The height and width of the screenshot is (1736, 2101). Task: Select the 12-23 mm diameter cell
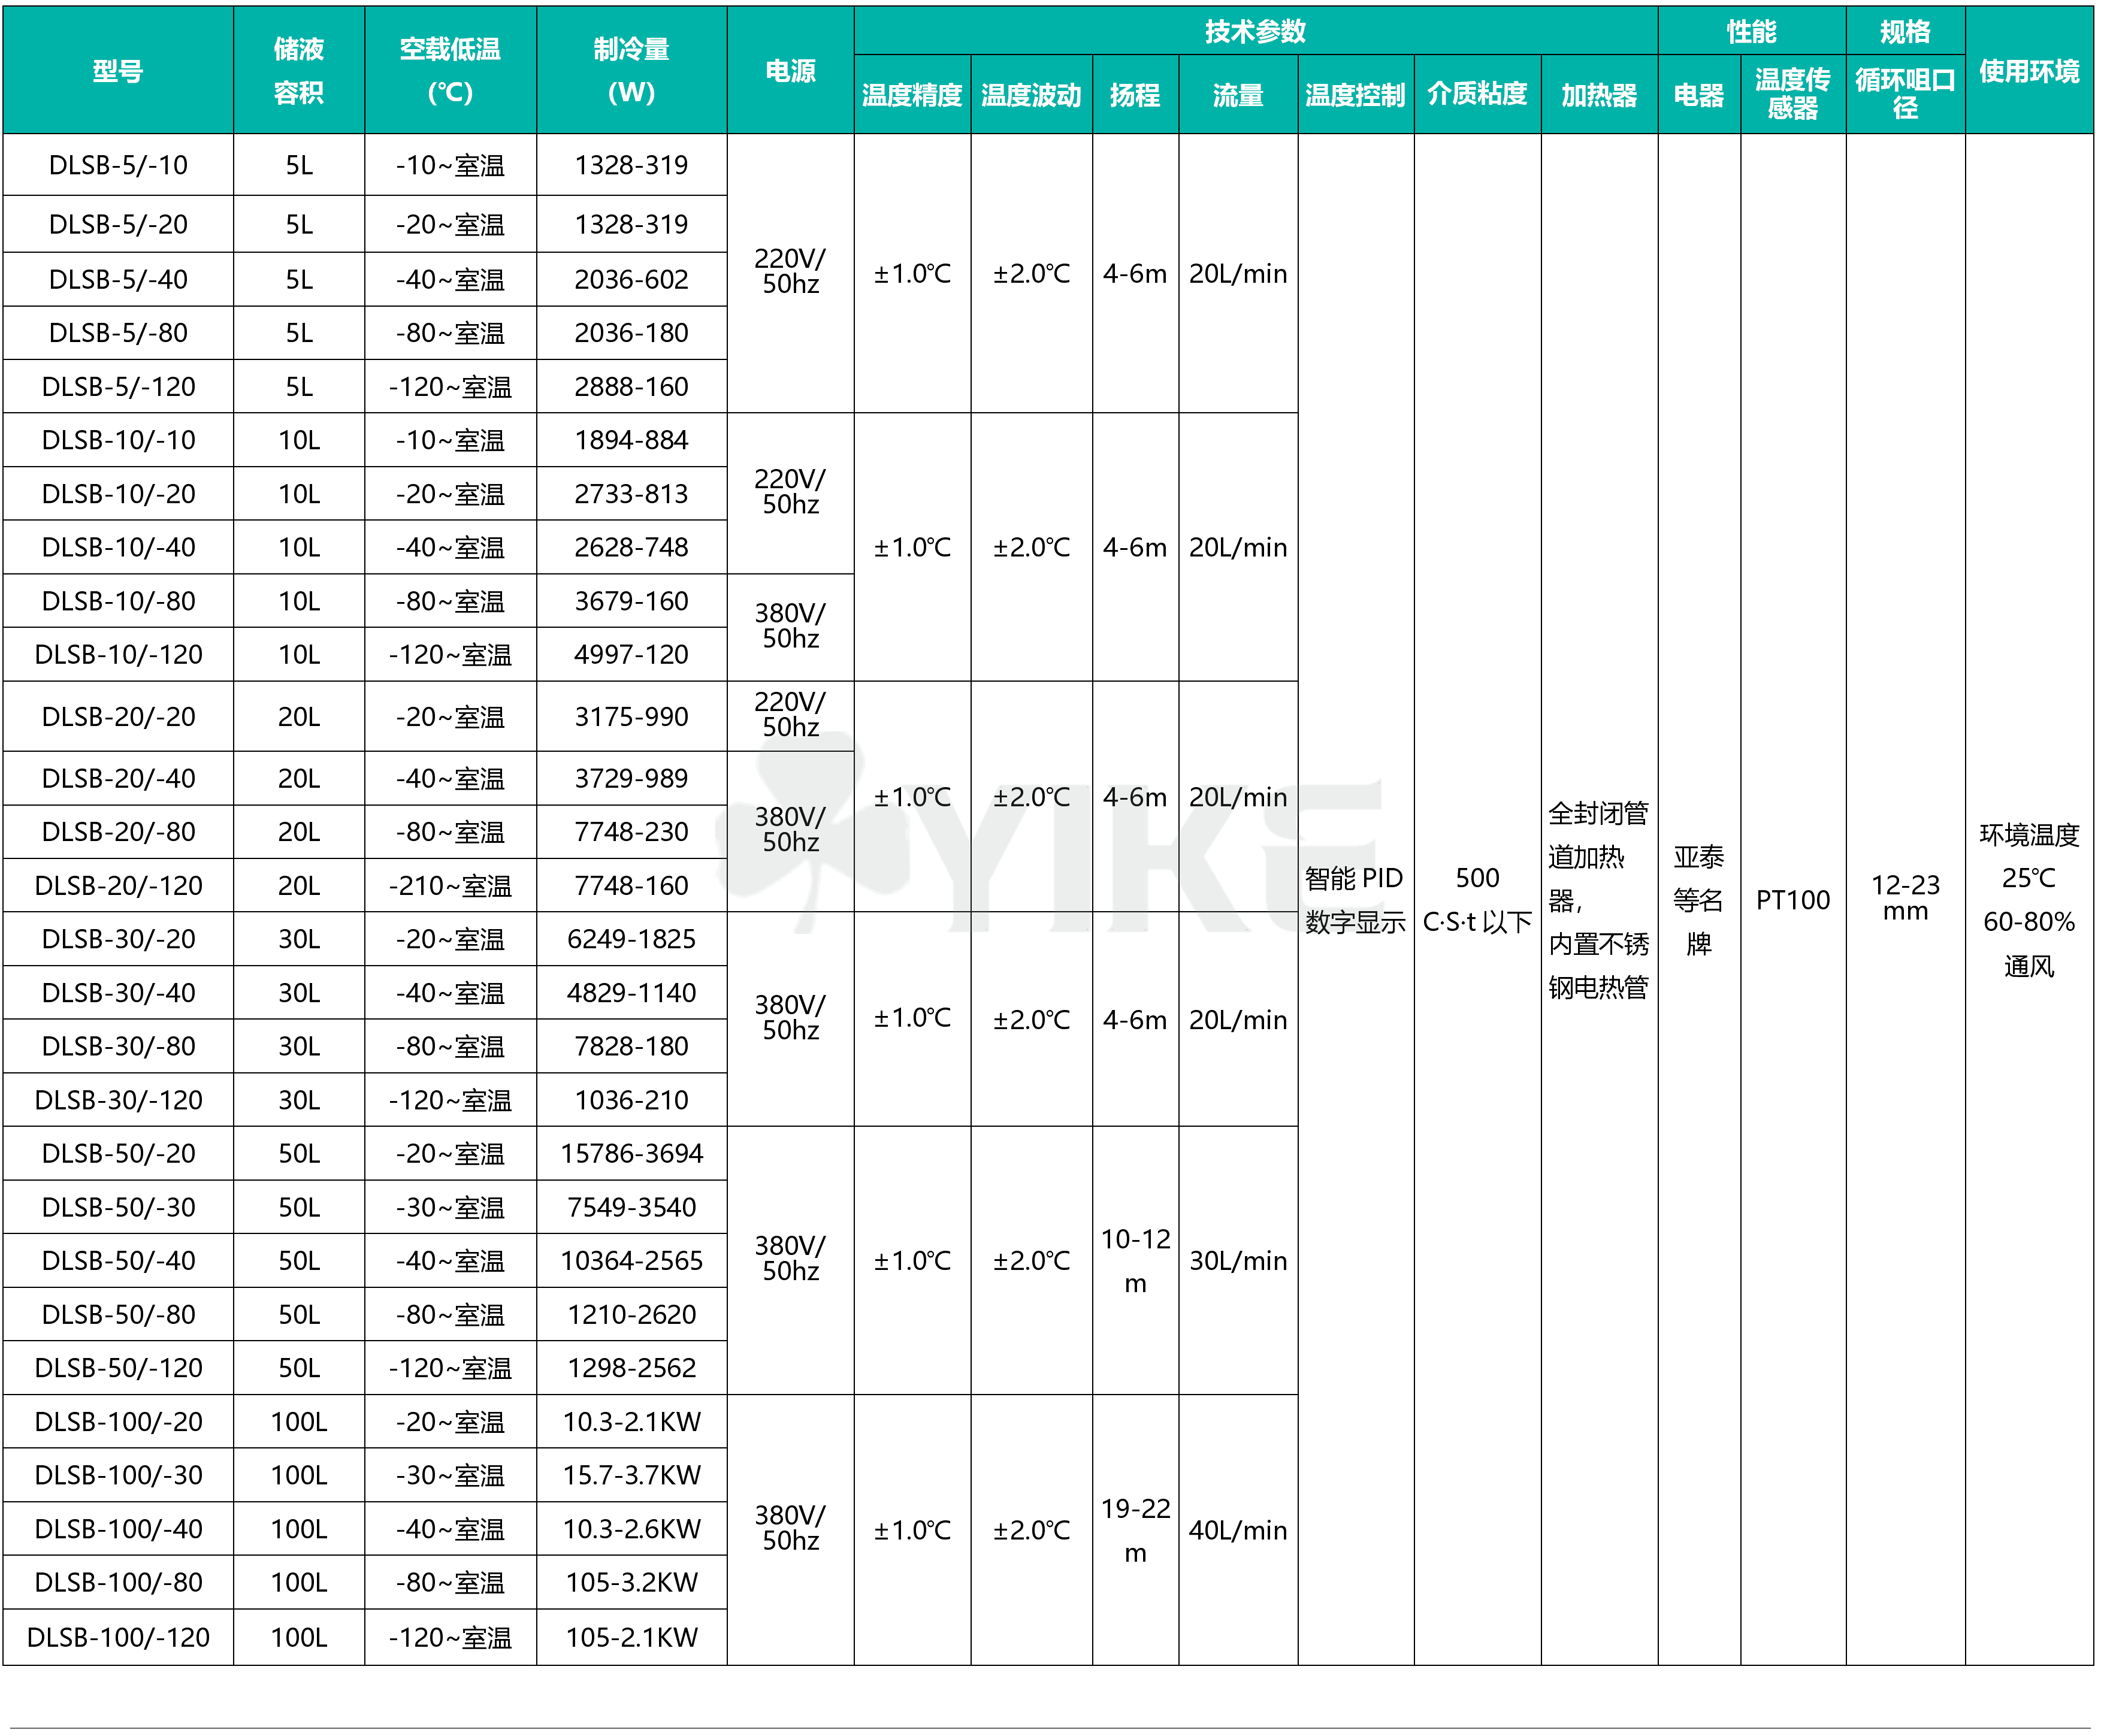(x=1905, y=898)
